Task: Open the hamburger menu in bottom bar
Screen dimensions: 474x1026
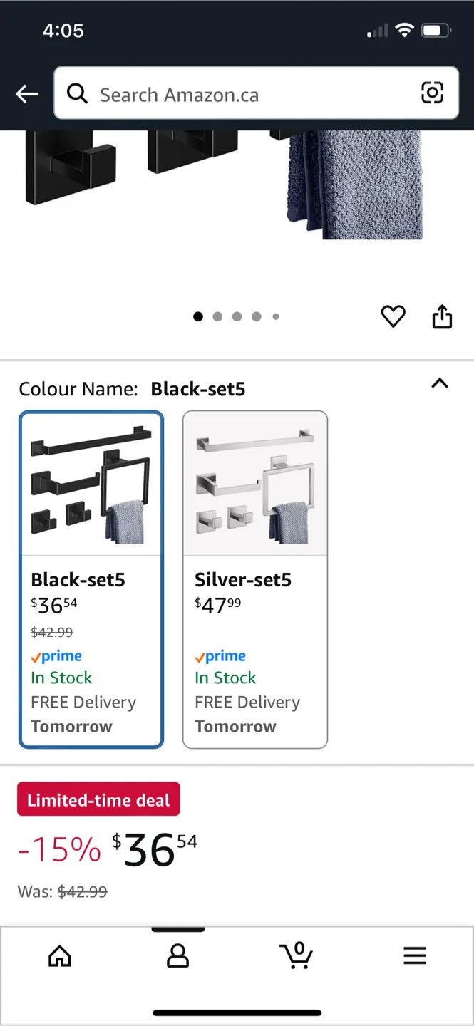Action: coord(414,956)
